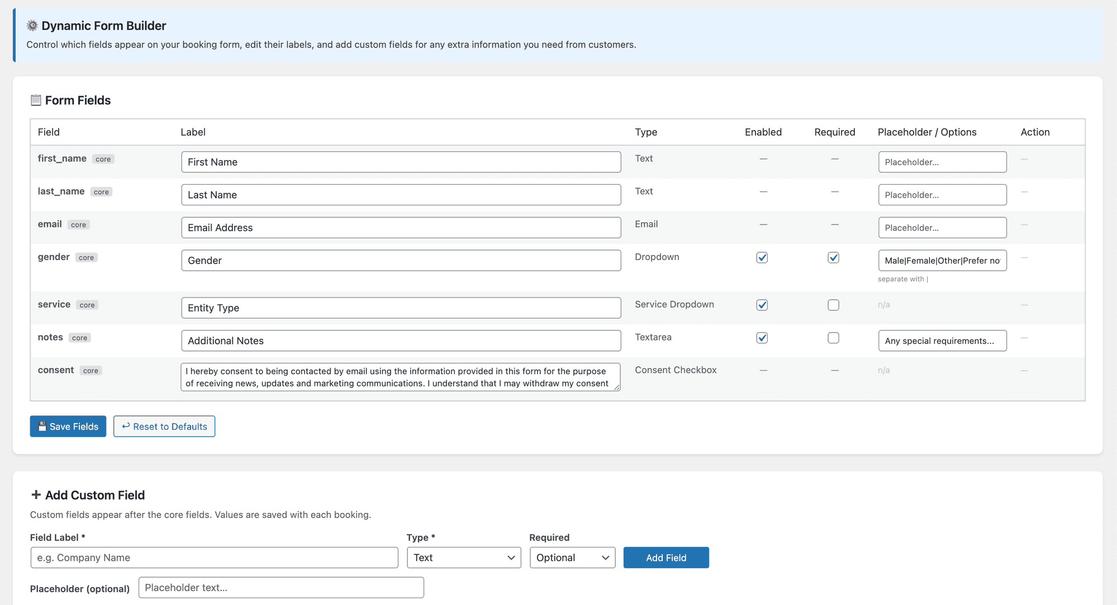Click the 'Action' column header
The height and width of the screenshot is (605, 1117).
click(x=1035, y=132)
